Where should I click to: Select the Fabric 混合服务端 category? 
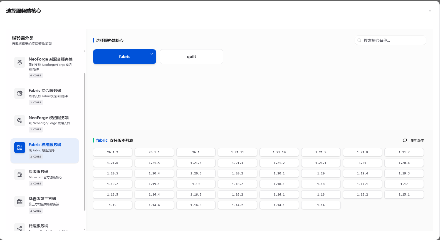[45, 96]
